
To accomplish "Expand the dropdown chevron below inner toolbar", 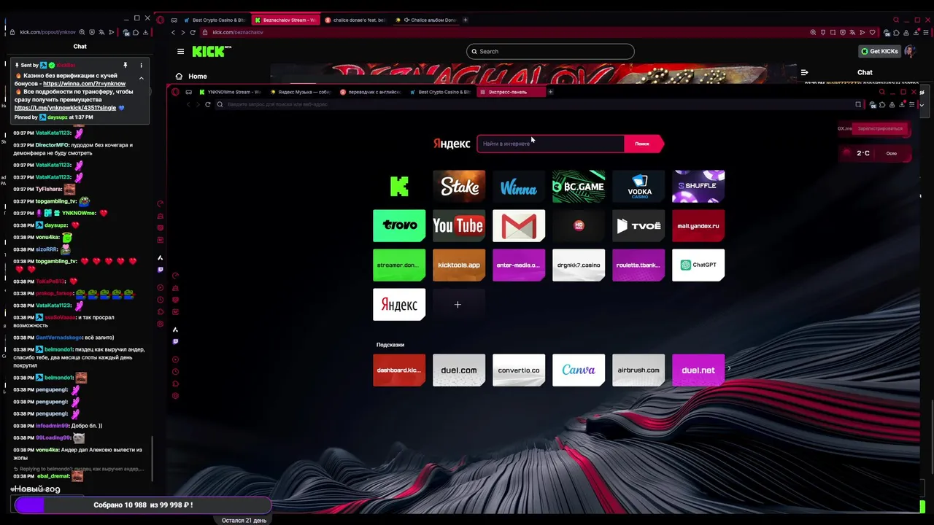I will pos(922,104).
